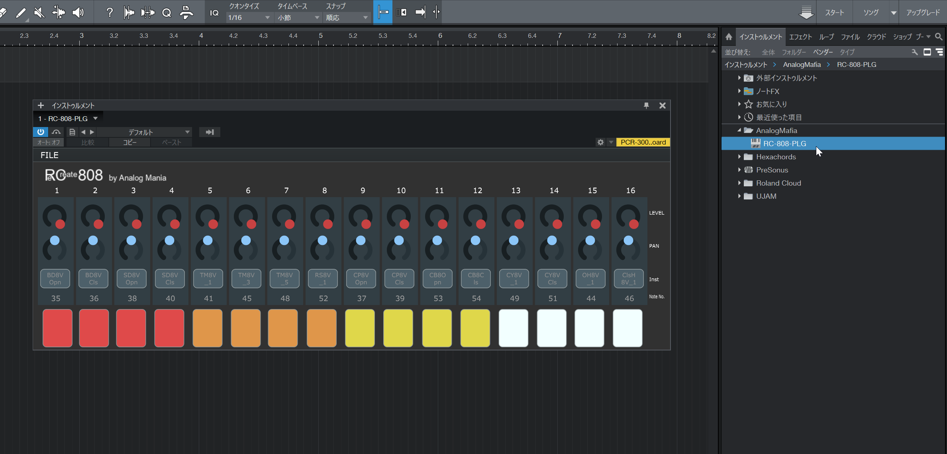This screenshot has width=947, height=454.
Task: Click the preset import/load arrow icon
Action: [x=210, y=132]
